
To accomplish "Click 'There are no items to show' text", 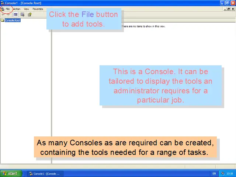I will 143,26.
